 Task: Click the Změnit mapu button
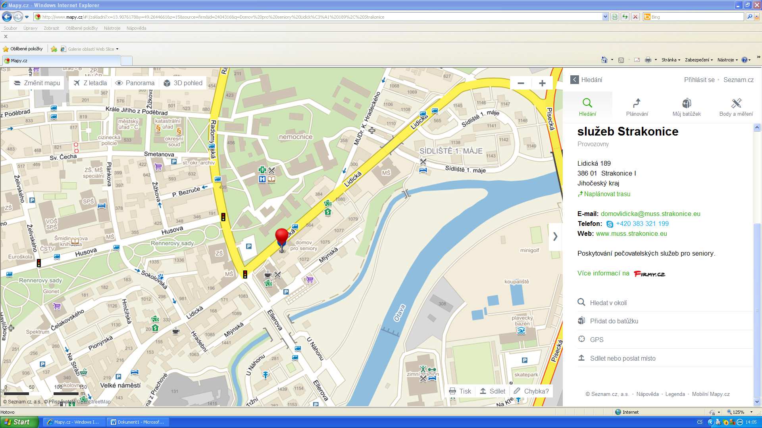pyautogui.click(x=37, y=83)
